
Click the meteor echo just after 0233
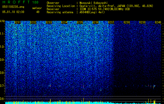click(x=50, y=86)
